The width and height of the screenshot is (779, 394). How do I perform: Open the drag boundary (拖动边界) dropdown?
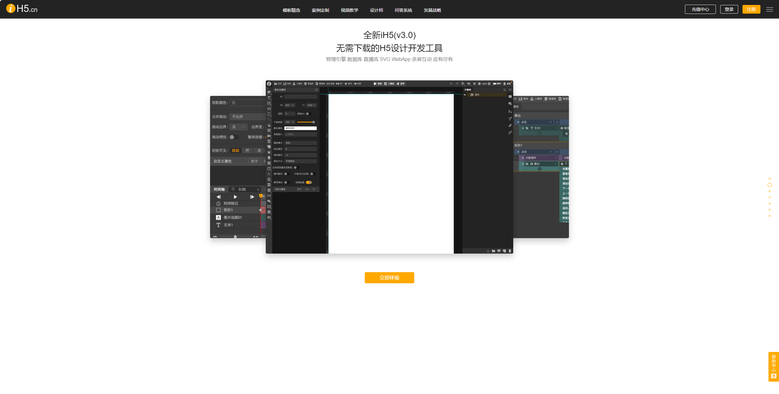point(238,127)
